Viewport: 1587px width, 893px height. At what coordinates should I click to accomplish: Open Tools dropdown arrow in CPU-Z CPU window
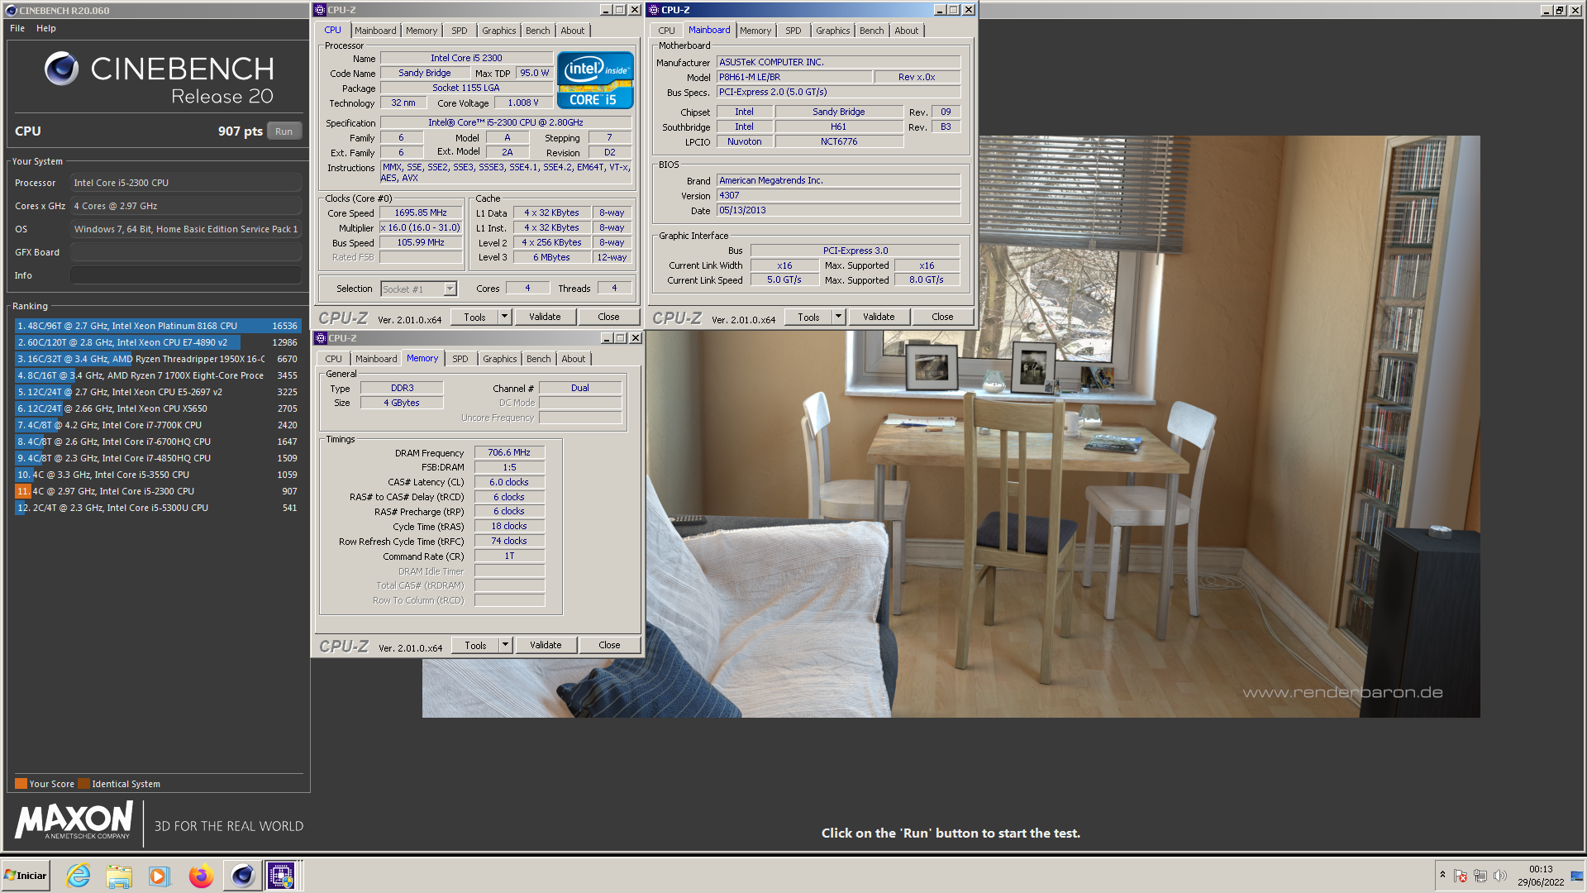point(504,317)
